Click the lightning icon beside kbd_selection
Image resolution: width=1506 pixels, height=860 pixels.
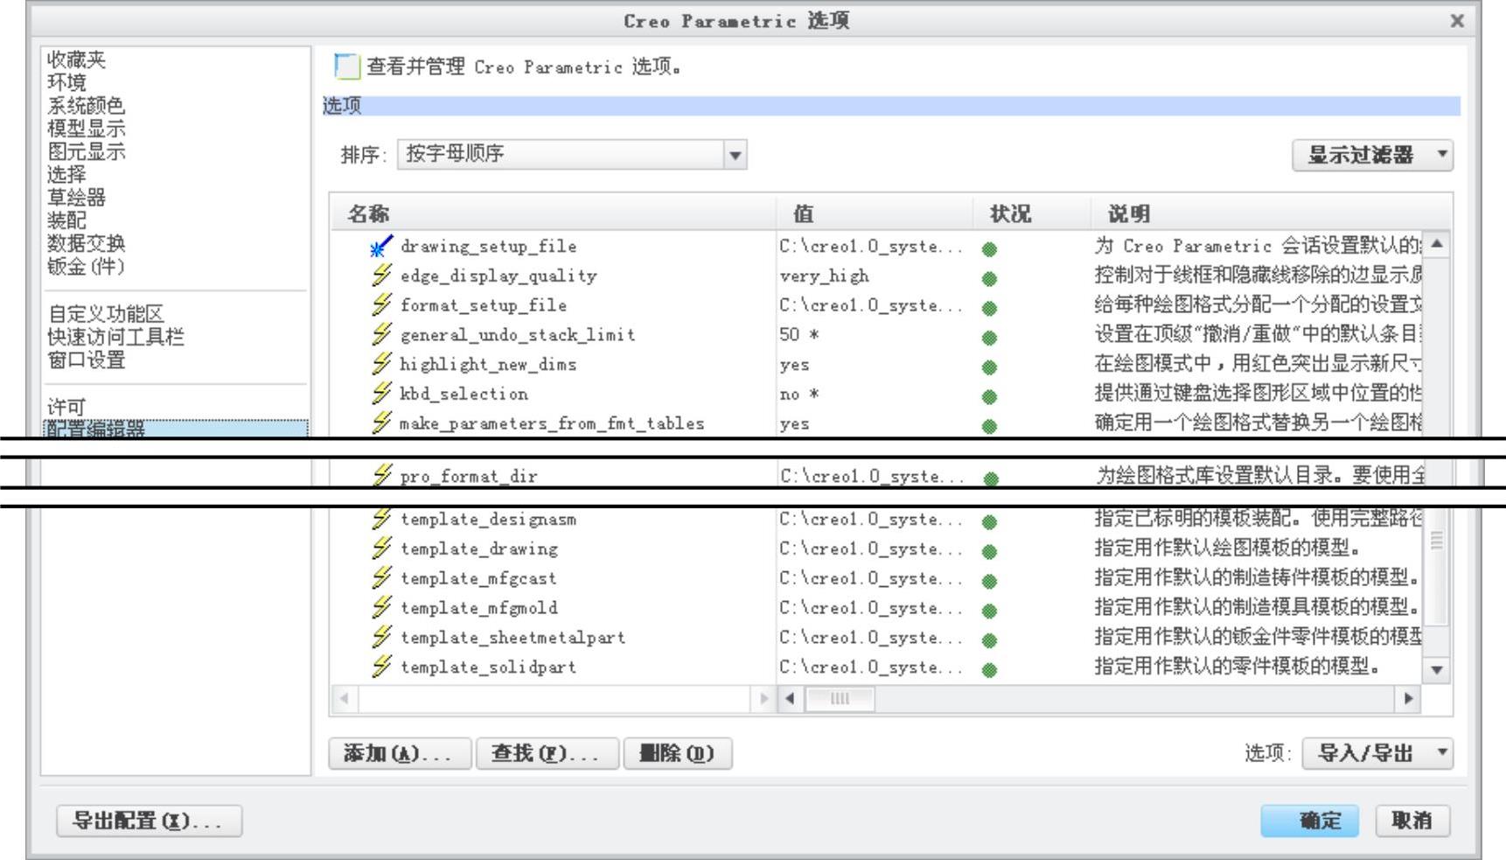pos(381,394)
